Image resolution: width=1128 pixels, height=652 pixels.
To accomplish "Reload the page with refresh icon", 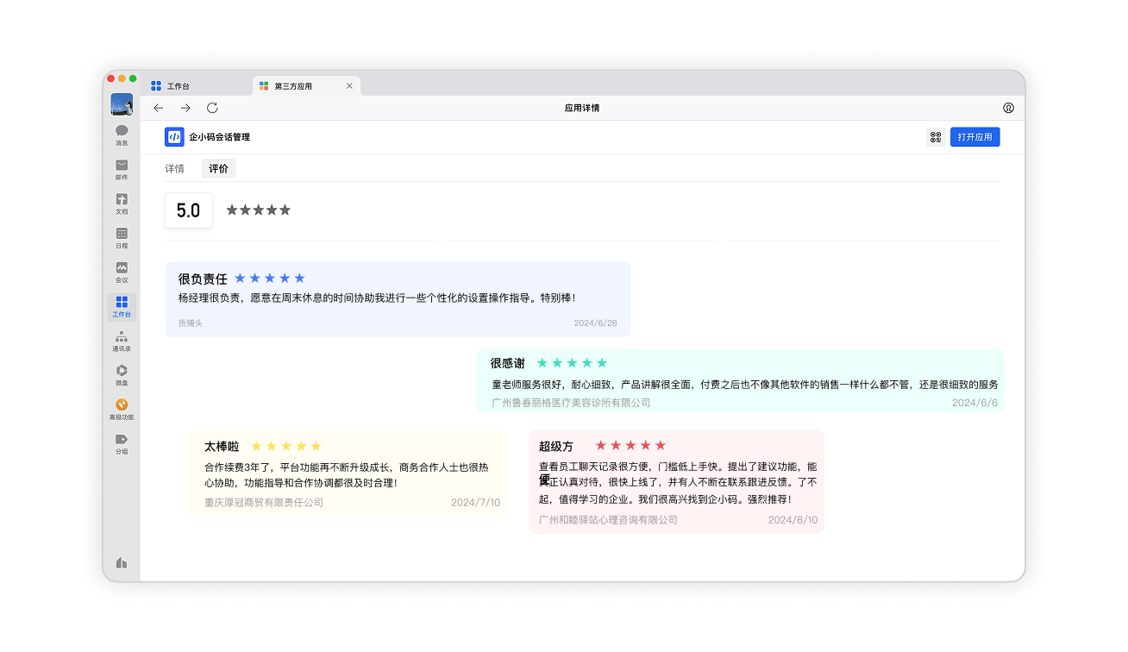I will click(x=212, y=108).
